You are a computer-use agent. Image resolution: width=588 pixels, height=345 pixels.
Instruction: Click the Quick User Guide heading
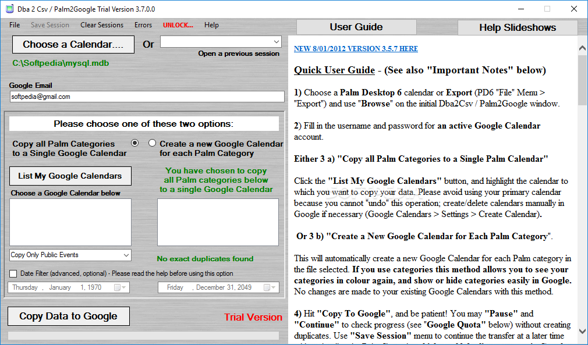point(335,70)
